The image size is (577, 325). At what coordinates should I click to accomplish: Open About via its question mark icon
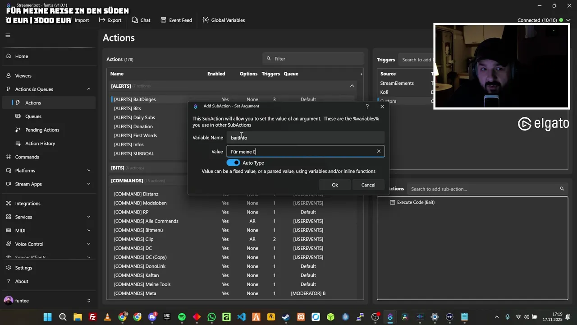click(9, 281)
